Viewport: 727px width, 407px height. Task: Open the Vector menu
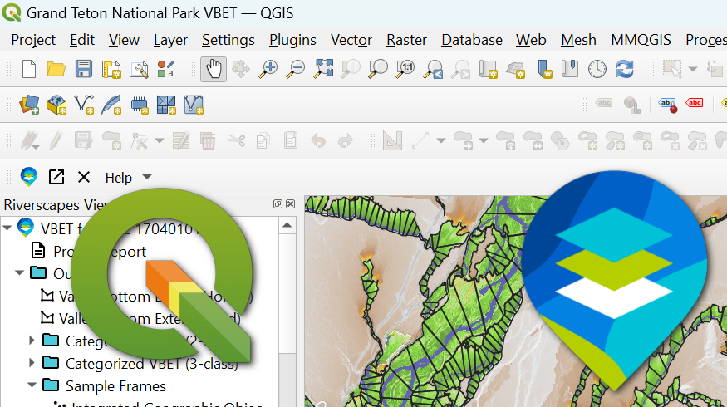[351, 40]
